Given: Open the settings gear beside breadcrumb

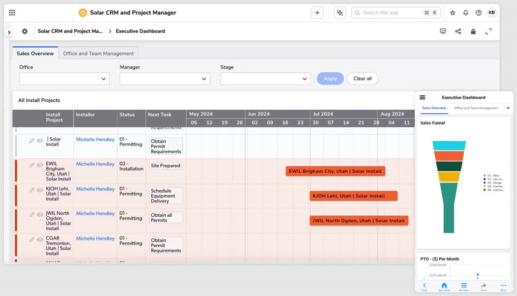Looking at the screenshot, I should pyautogui.click(x=25, y=32).
